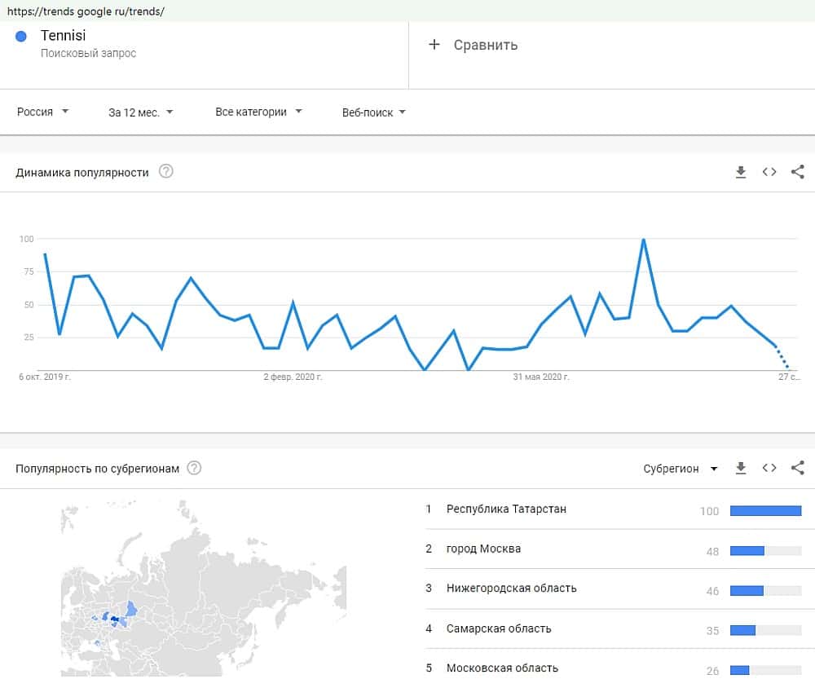Share the interest over time chart
Screen dimensions: 815x679
(798, 172)
